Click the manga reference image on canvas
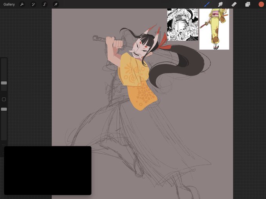This screenshot has width=266, height=199. [183, 25]
